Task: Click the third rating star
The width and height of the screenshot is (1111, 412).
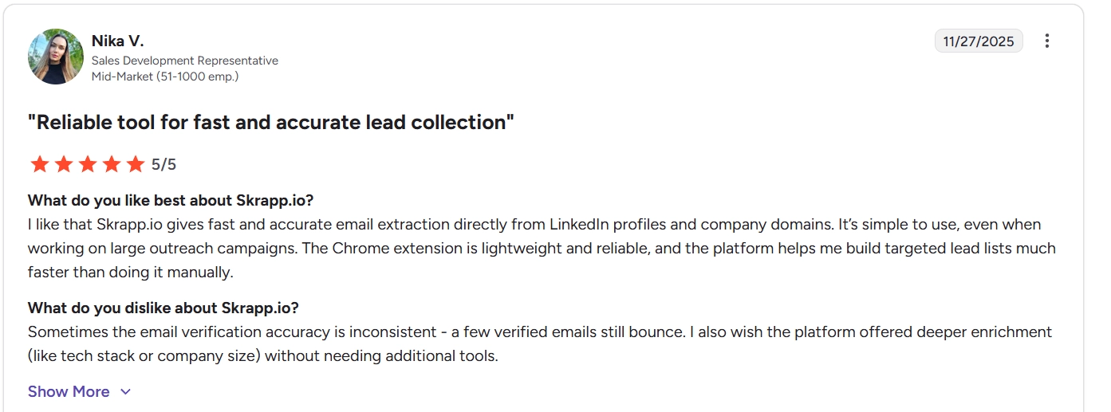Action: click(88, 165)
